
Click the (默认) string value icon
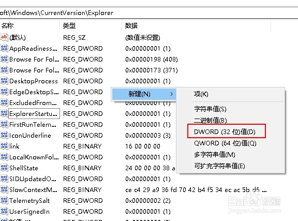(x=4, y=37)
